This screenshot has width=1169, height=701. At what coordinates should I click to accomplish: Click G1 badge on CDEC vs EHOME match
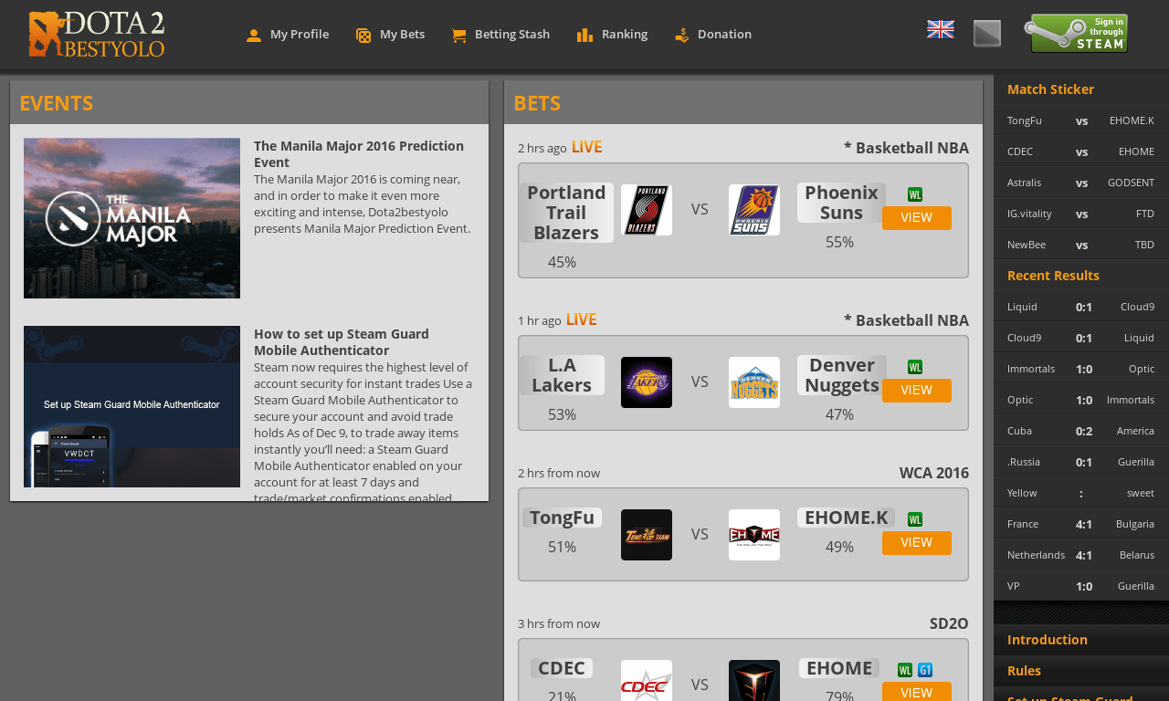(925, 670)
